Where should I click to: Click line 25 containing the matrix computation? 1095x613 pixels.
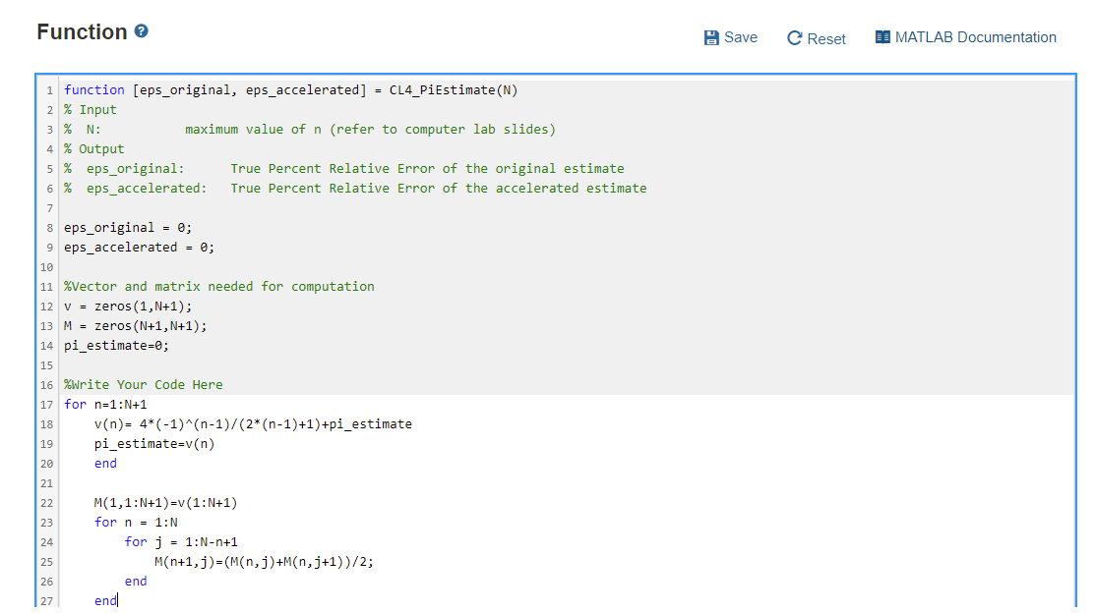point(263,561)
